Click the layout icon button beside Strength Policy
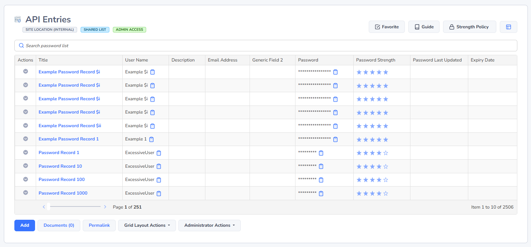 [x=508, y=27]
